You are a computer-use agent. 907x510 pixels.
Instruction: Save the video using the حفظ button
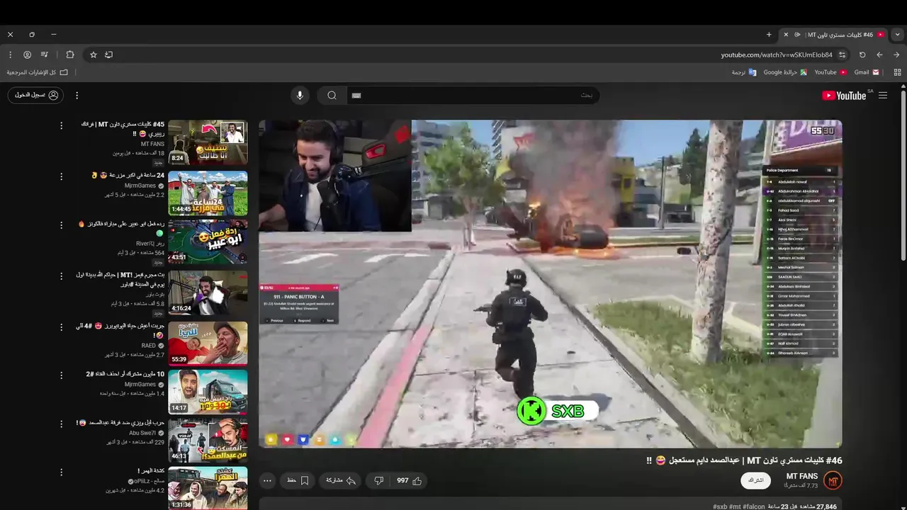pos(297,480)
